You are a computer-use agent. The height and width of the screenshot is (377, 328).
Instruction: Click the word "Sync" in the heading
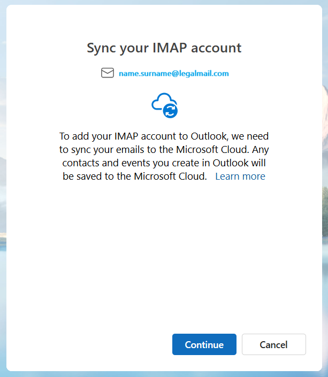point(100,48)
